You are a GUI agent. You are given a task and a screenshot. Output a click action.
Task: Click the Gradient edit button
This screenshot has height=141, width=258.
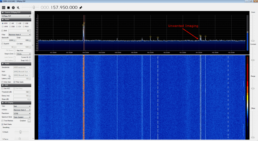[29, 121]
